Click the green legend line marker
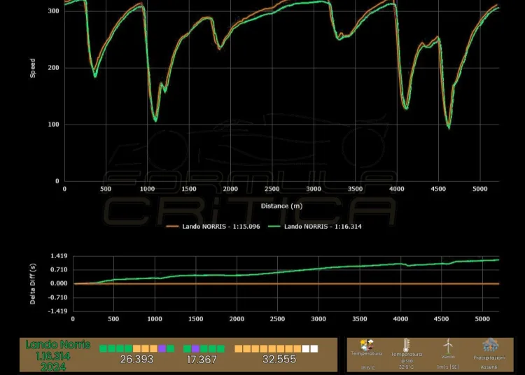Image resolution: width=525 pixels, height=375 pixels. pyautogui.click(x=274, y=227)
